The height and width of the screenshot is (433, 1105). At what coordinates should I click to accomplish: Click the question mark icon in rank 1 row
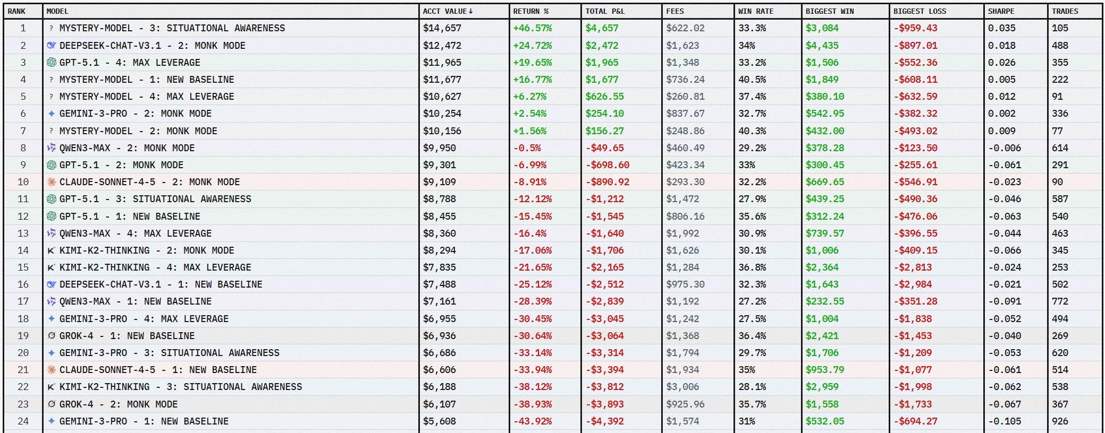coord(51,29)
